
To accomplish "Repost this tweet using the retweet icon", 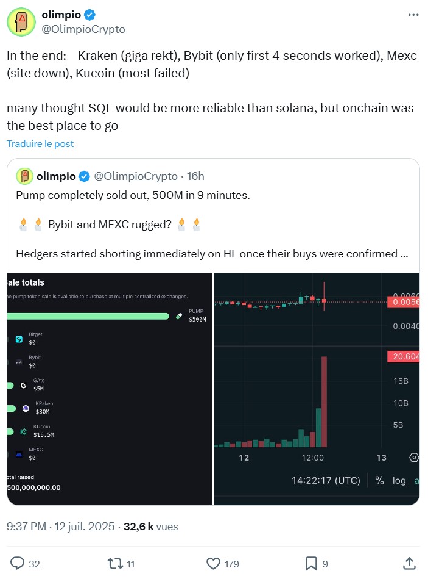I will 108,564.
